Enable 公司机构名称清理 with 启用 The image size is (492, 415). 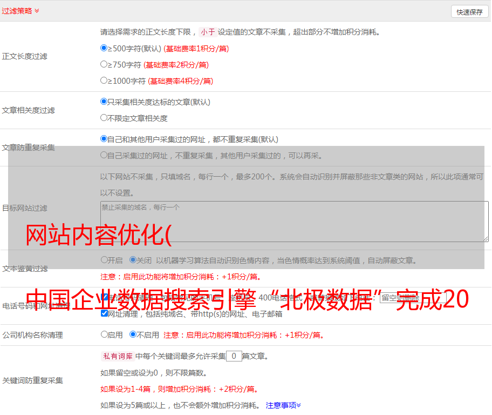point(104,334)
